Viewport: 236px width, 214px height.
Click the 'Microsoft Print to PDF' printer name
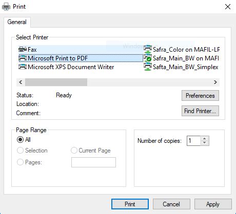click(58, 58)
